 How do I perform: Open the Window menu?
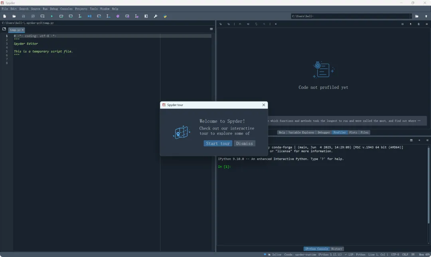coord(105,9)
